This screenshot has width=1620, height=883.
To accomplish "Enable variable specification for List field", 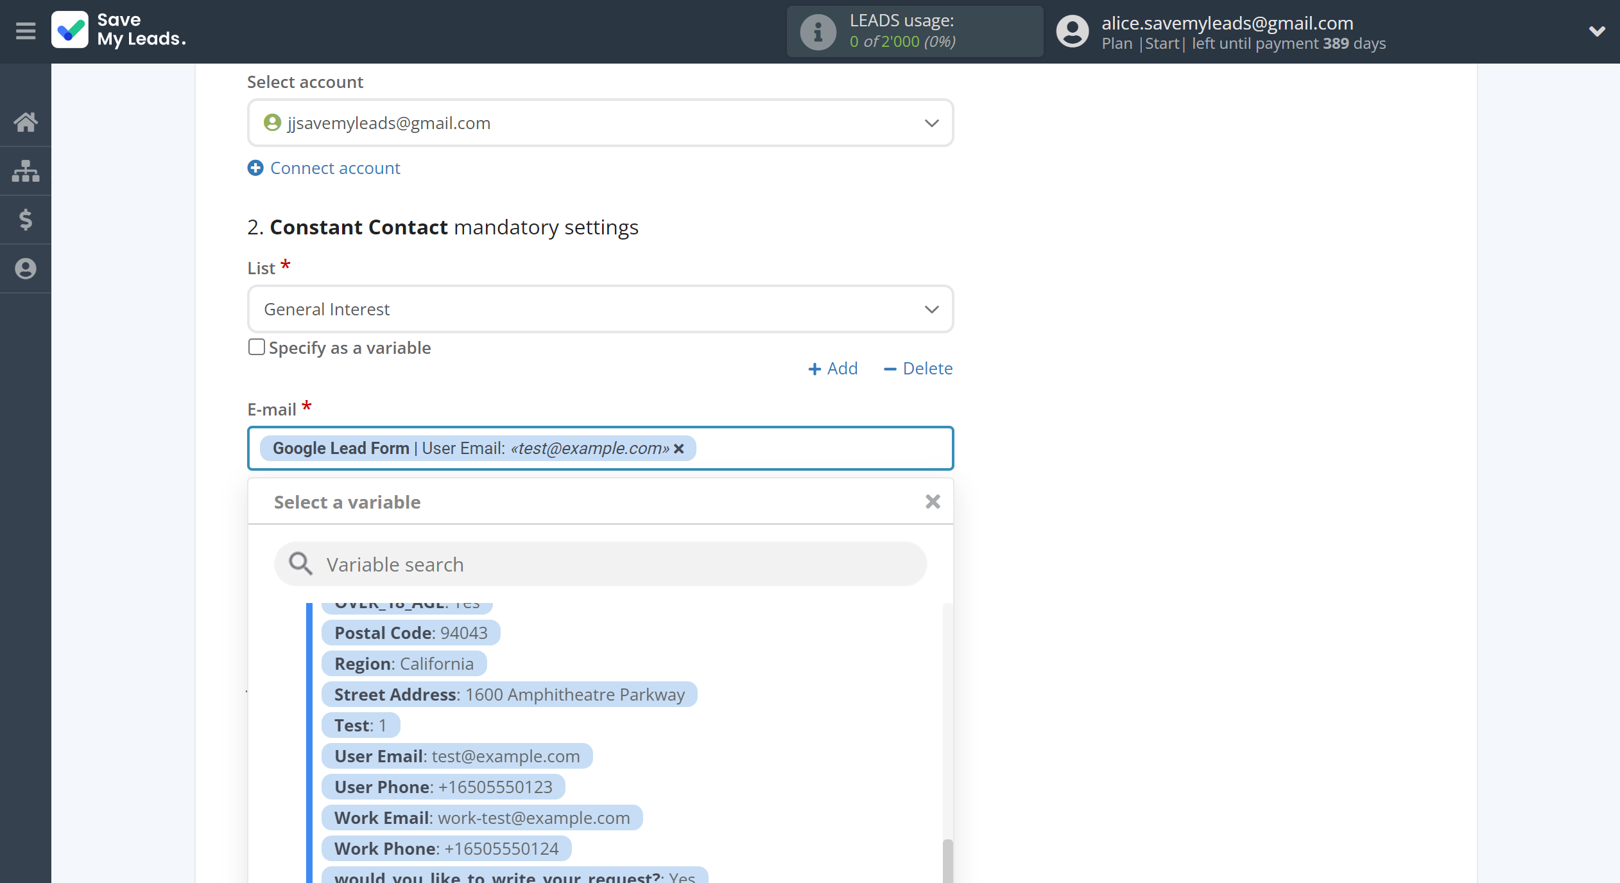I will 255,347.
